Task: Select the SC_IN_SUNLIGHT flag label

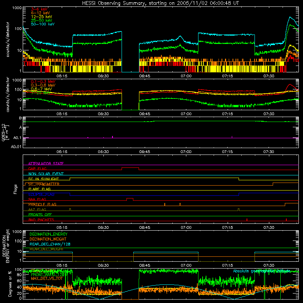Action: coord(44,179)
